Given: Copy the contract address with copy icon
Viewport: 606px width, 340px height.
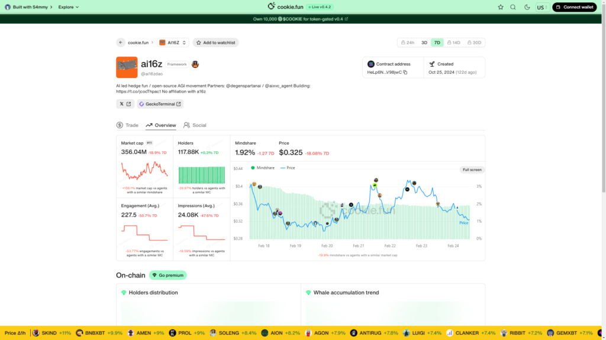Looking at the screenshot, I should (x=405, y=72).
